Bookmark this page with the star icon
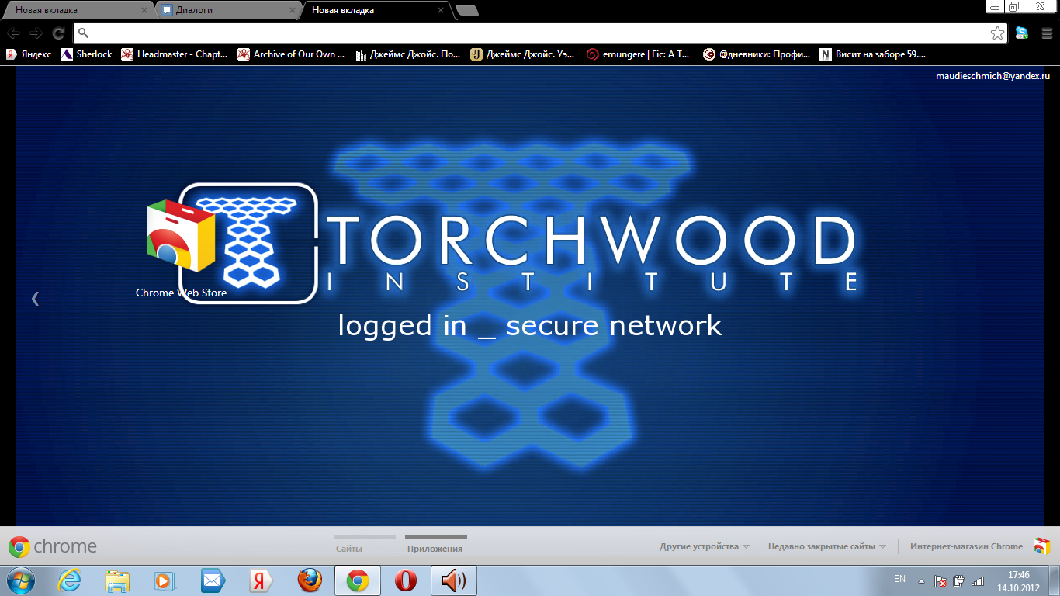This screenshot has height=596, width=1060. 997,33
